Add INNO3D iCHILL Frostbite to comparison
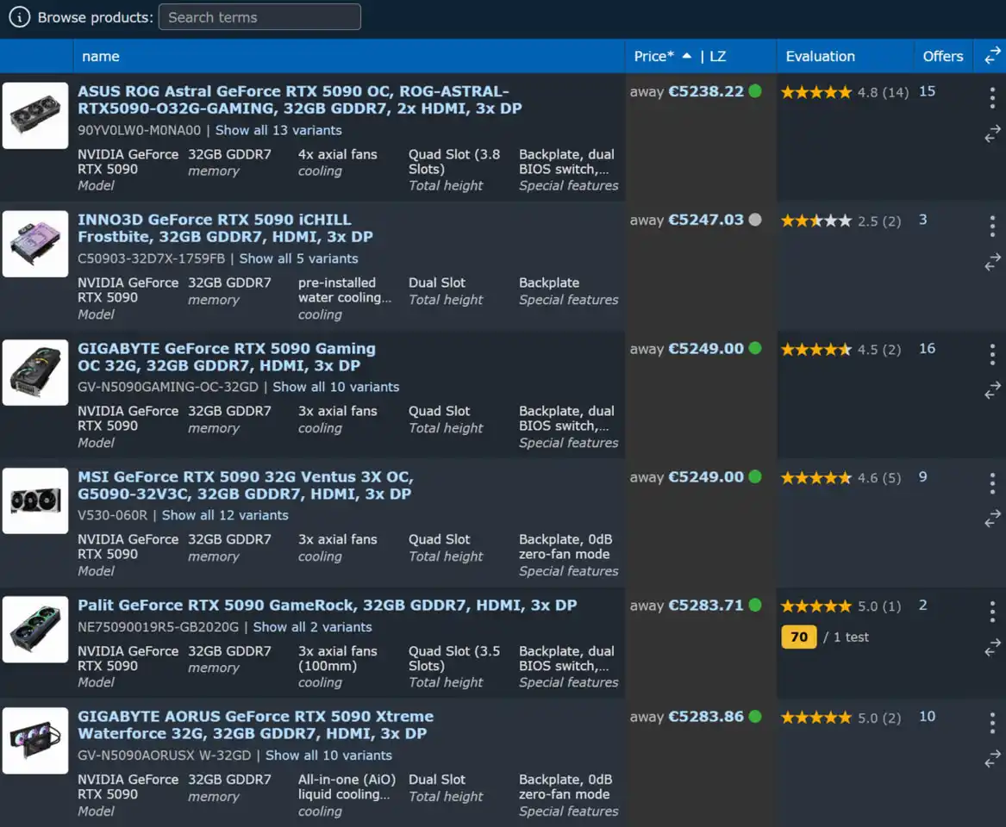 [x=992, y=262]
